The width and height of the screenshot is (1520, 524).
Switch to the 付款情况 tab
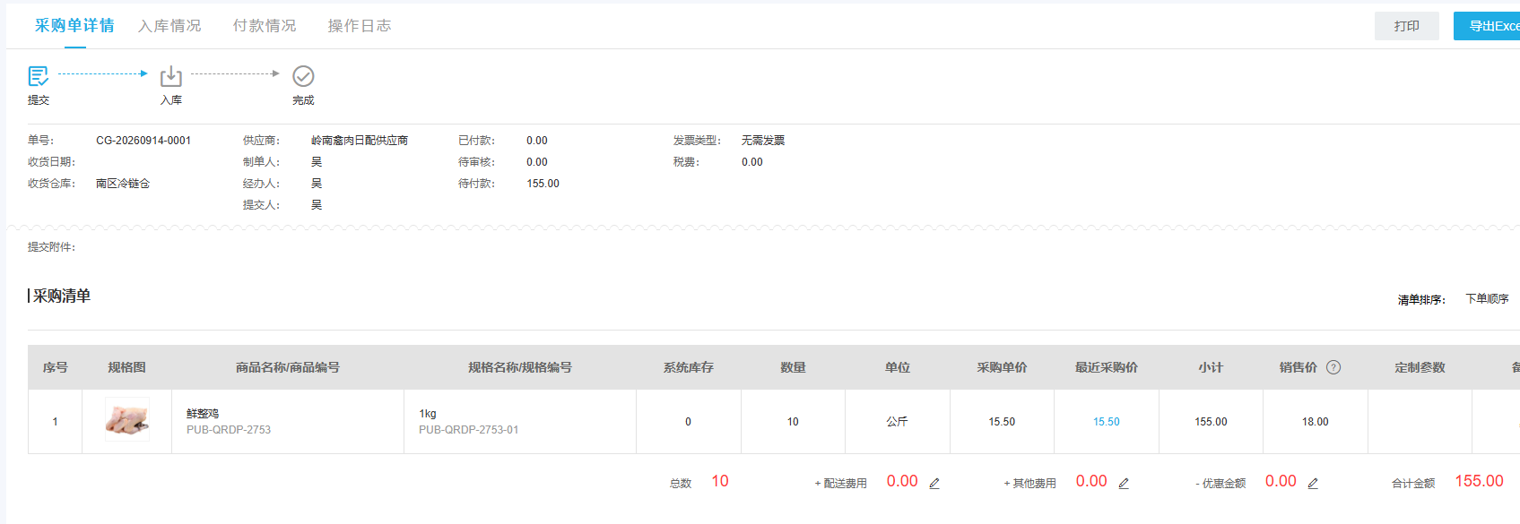point(265,26)
